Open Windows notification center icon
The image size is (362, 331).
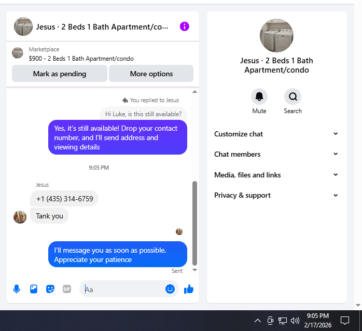coord(345,321)
